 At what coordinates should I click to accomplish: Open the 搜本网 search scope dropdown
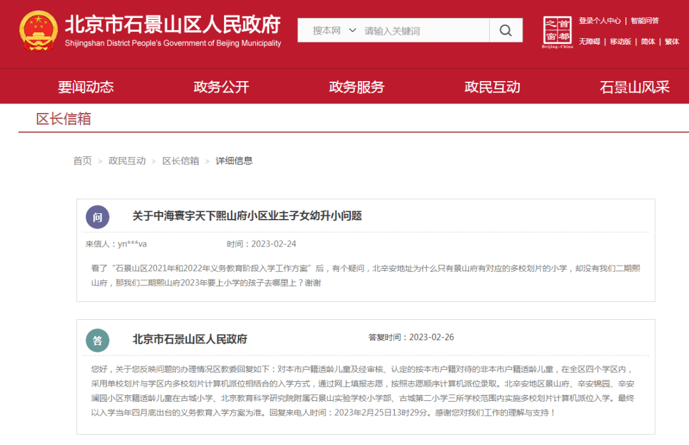tap(334, 31)
